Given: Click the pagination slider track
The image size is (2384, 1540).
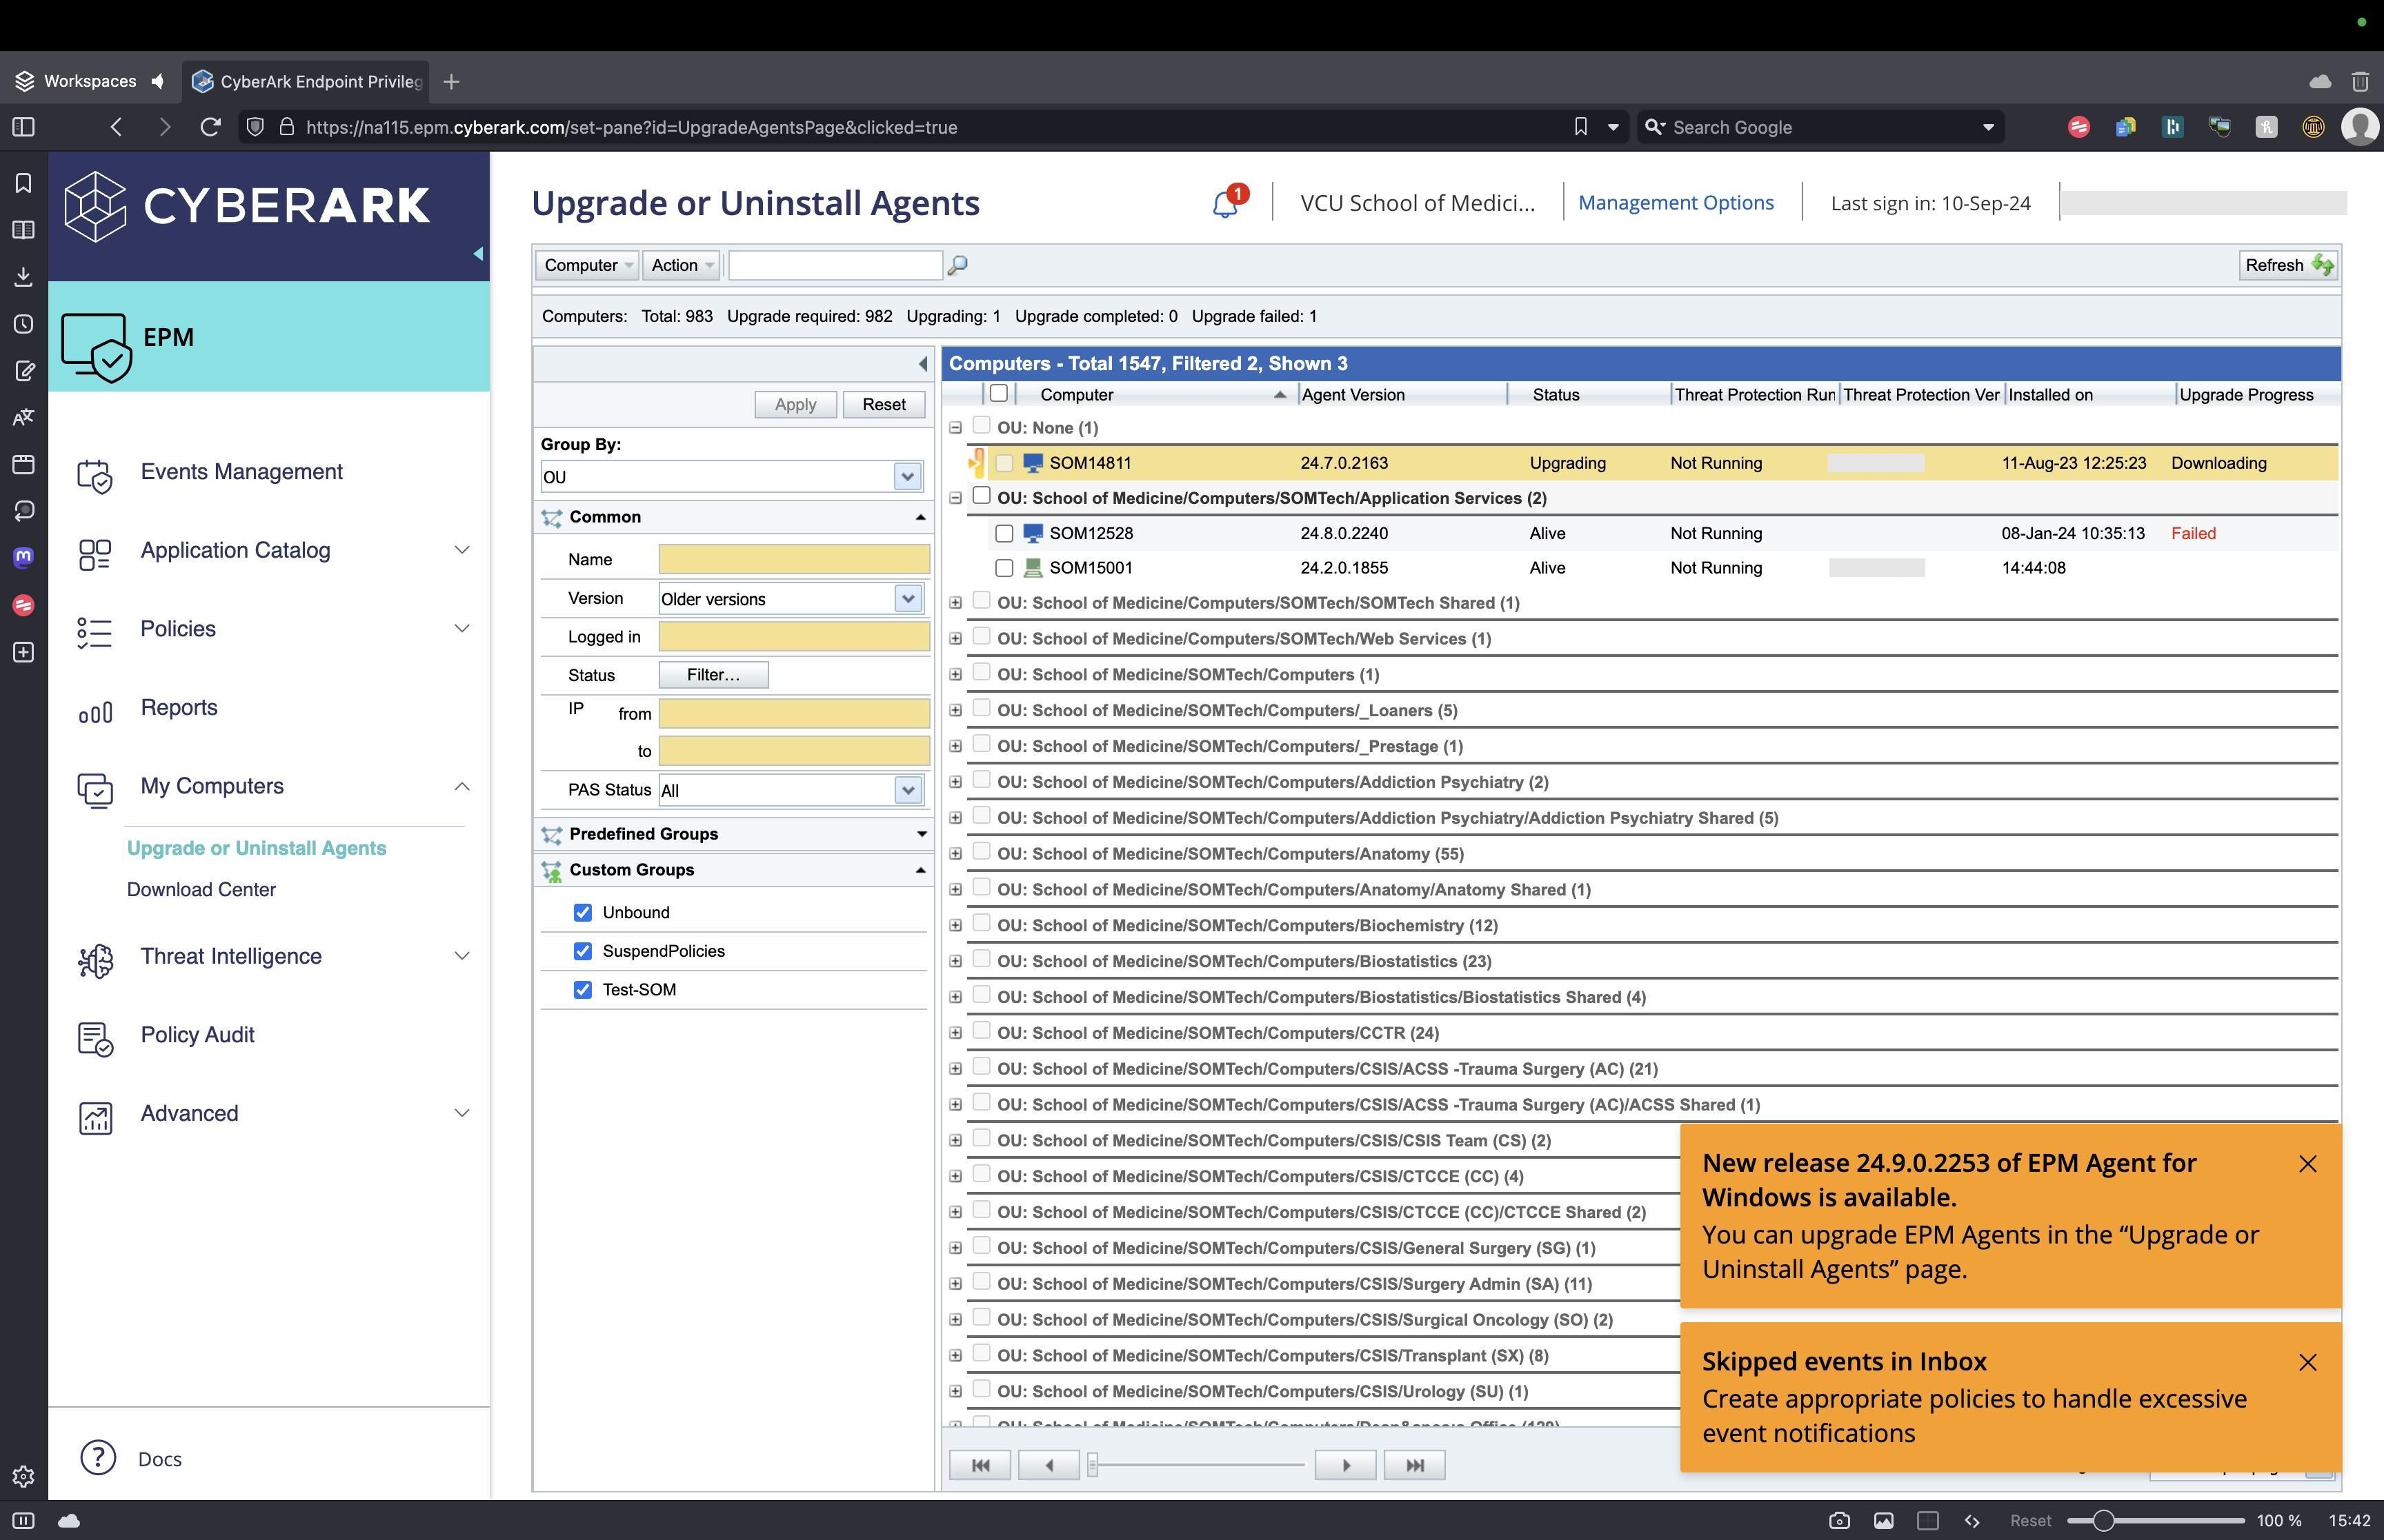Looking at the screenshot, I should pyautogui.click(x=1200, y=1465).
